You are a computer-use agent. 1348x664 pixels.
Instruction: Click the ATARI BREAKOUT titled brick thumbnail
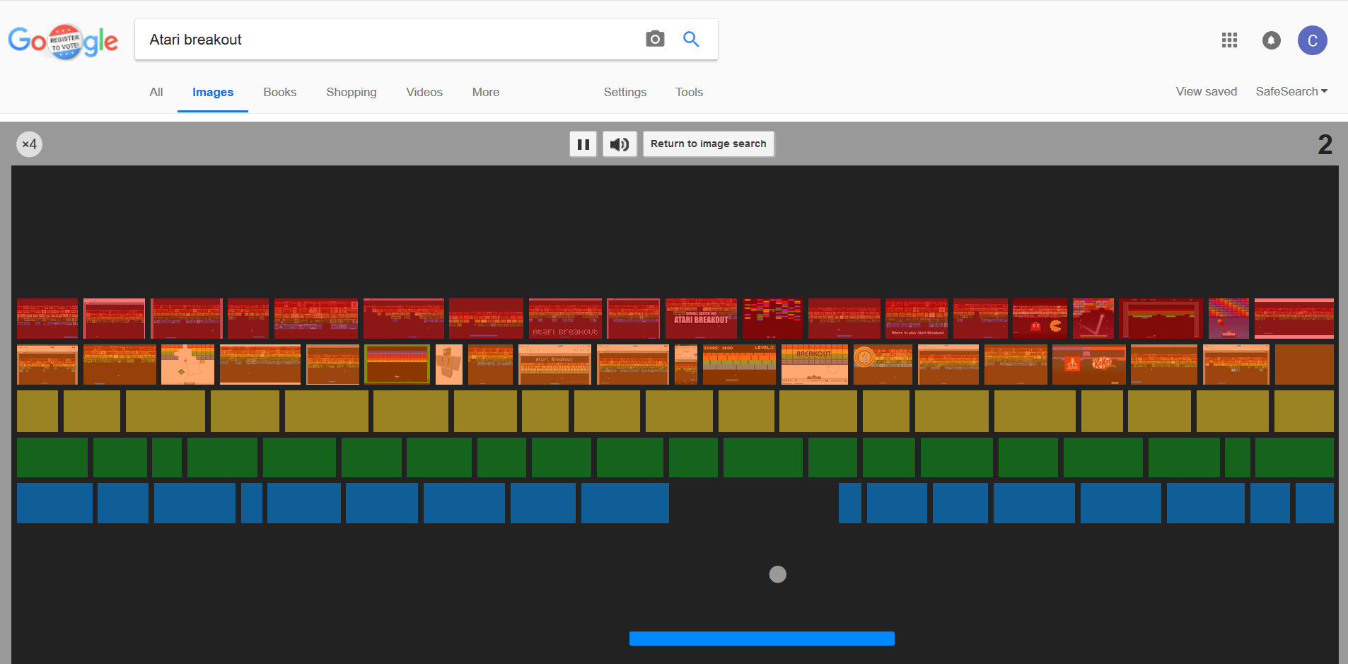(x=701, y=318)
